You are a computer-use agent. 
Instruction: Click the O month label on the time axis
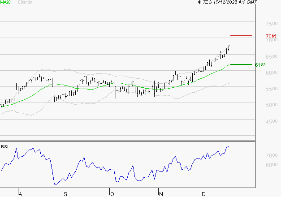pyautogui.click(x=112, y=194)
